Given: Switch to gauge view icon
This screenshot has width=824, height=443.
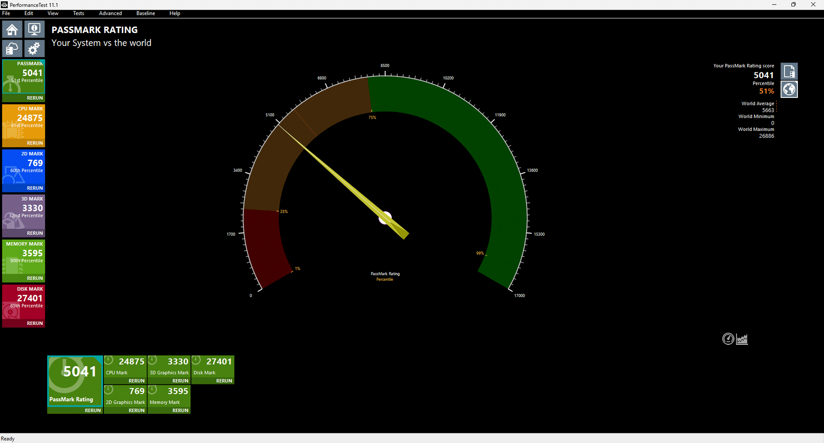Looking at the screenshot, I should click(728, 339).
